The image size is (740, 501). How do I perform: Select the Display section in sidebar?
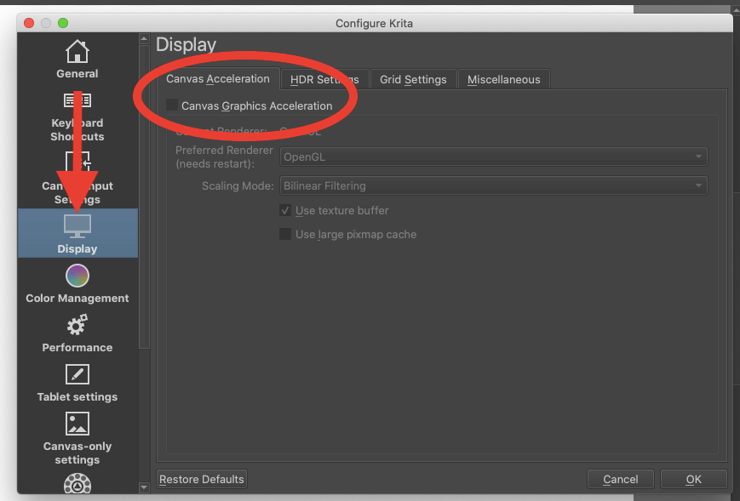[77, 233]
